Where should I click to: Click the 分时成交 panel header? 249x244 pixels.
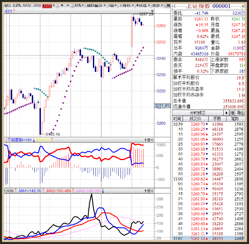tap(198, 113)
